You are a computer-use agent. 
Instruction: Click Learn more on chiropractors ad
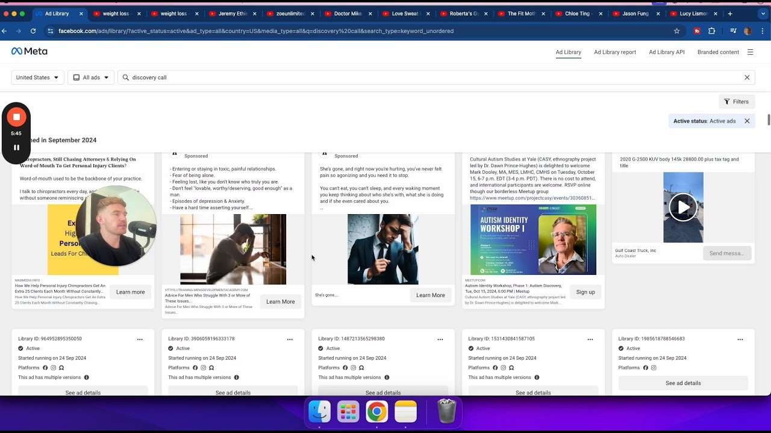click(x=131, y=292)
